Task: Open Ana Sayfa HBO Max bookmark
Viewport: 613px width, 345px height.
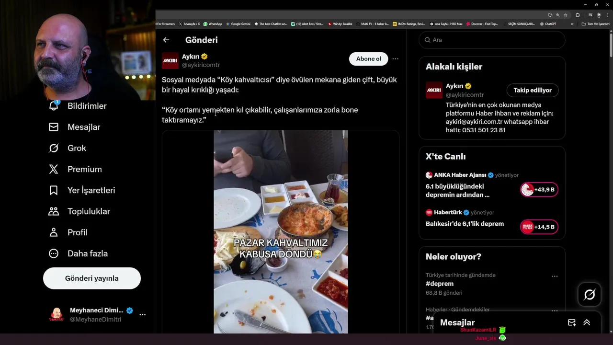Action: (x=446, y=23)
